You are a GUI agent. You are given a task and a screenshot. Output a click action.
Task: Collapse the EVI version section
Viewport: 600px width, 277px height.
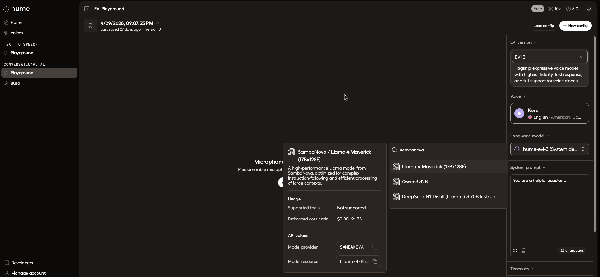point(523,42)
